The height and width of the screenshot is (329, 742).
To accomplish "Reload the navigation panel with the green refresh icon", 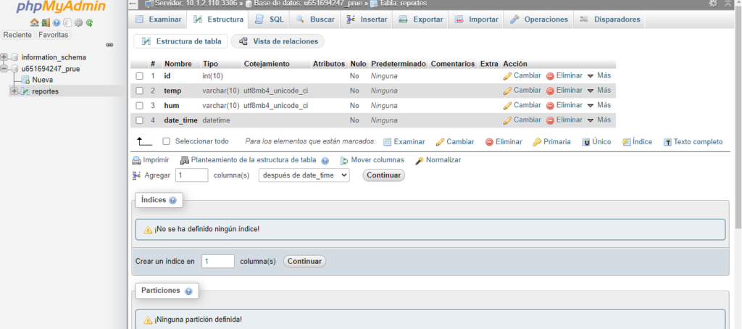I will coord(89,22).
